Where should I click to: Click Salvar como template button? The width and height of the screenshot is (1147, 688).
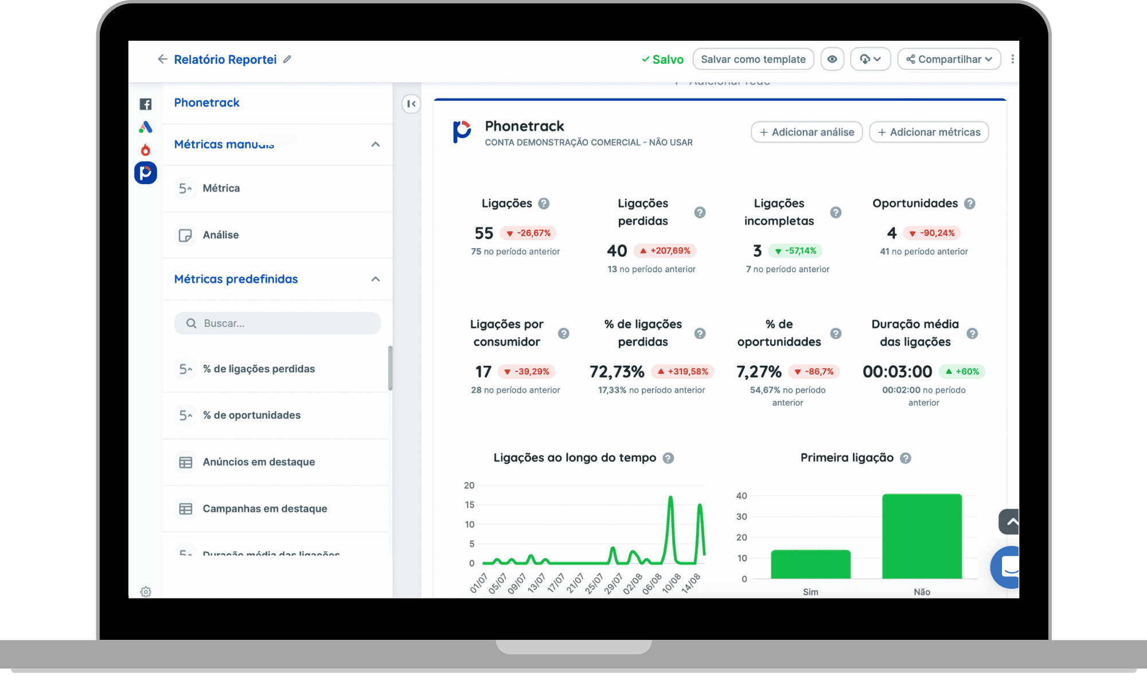pos(753,59)
